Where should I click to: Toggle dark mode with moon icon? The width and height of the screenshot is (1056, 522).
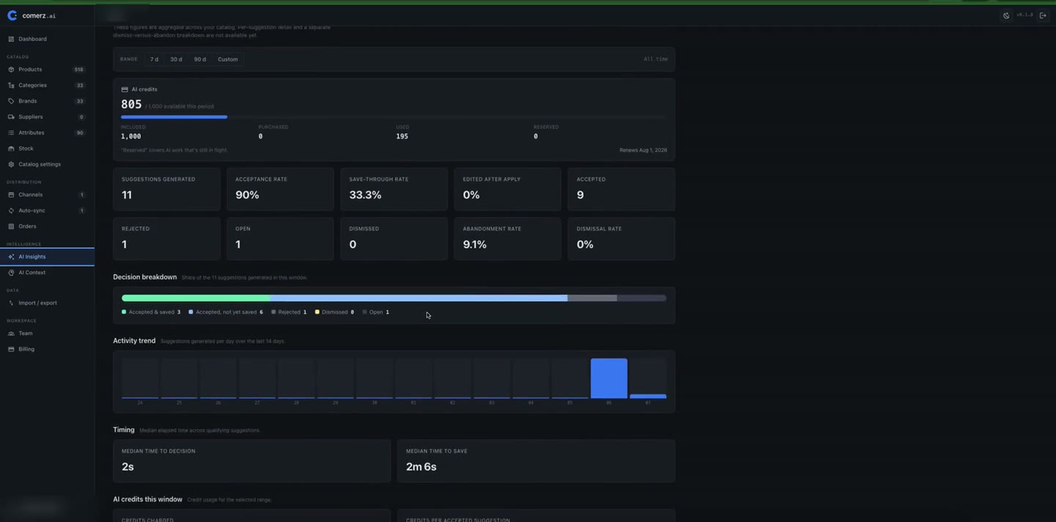coord(1006,15)
